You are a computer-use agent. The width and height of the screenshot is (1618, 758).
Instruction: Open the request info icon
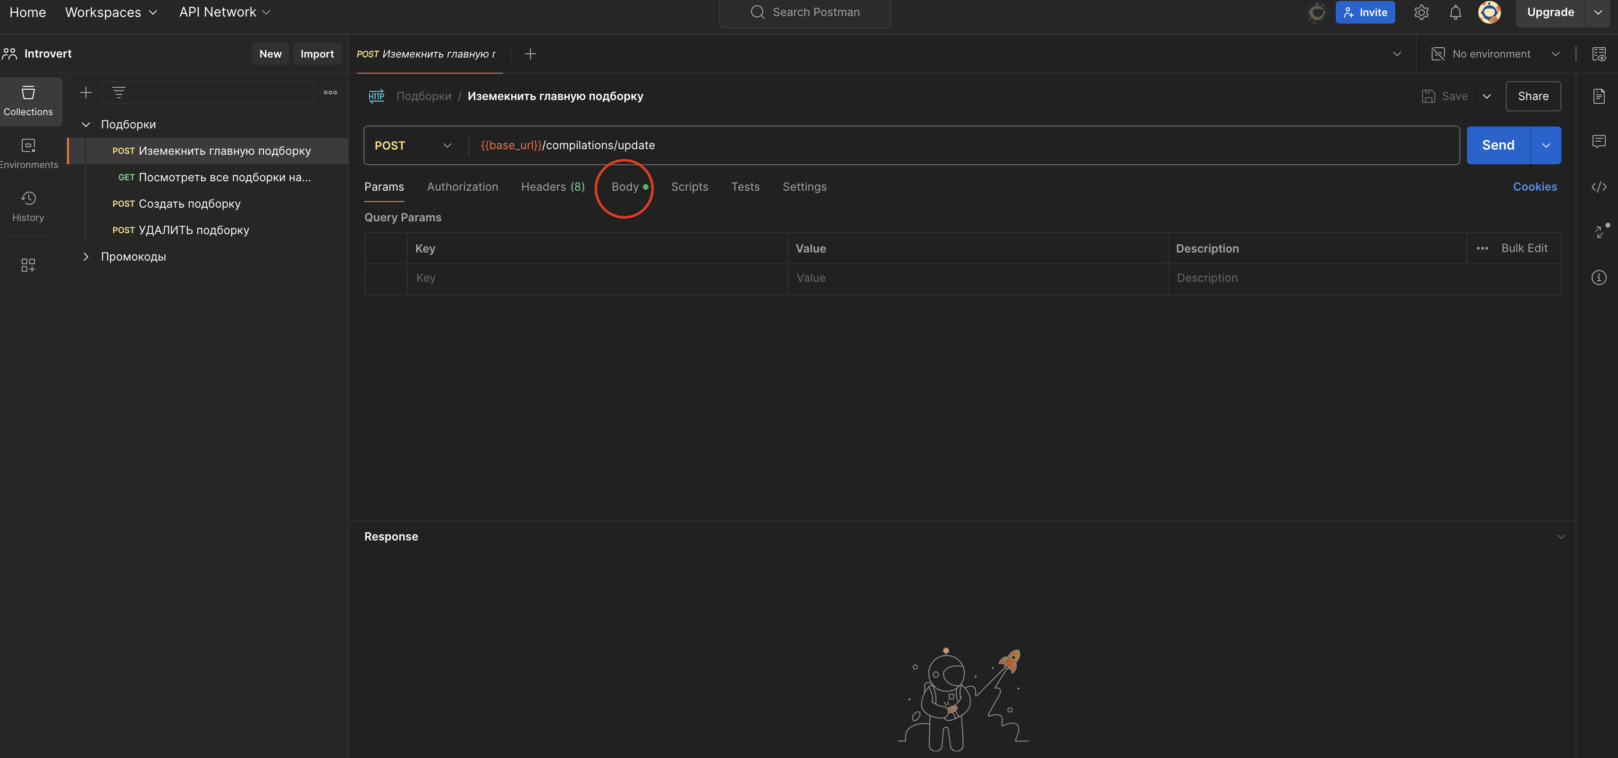[1599, 278]
